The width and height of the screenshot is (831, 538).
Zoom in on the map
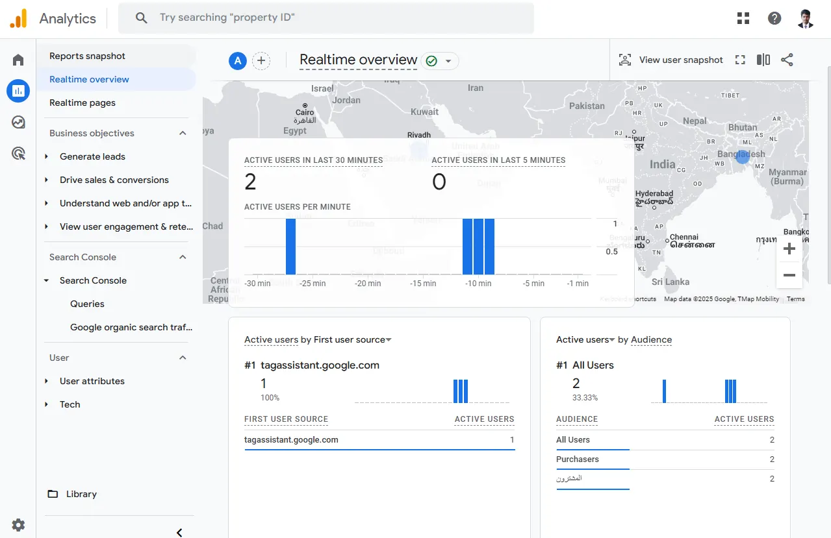789,249
